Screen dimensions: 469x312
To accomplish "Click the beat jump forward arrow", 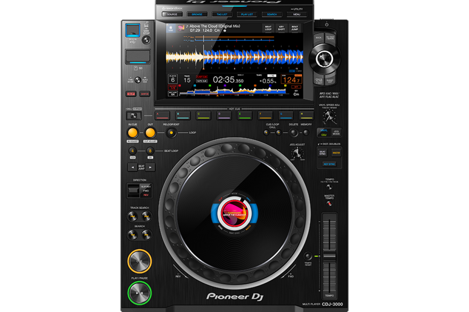I will tap(150, 167).
